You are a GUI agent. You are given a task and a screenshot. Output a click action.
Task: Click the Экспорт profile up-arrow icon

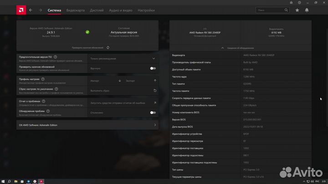(x=154, y=80)
